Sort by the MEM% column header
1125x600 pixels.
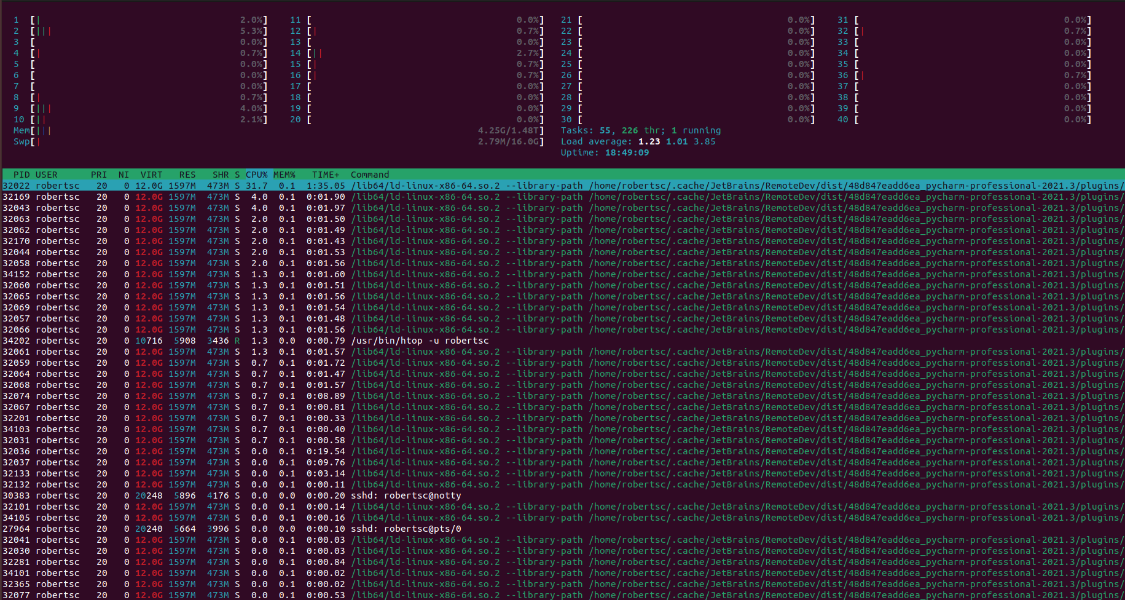(284, 175)
